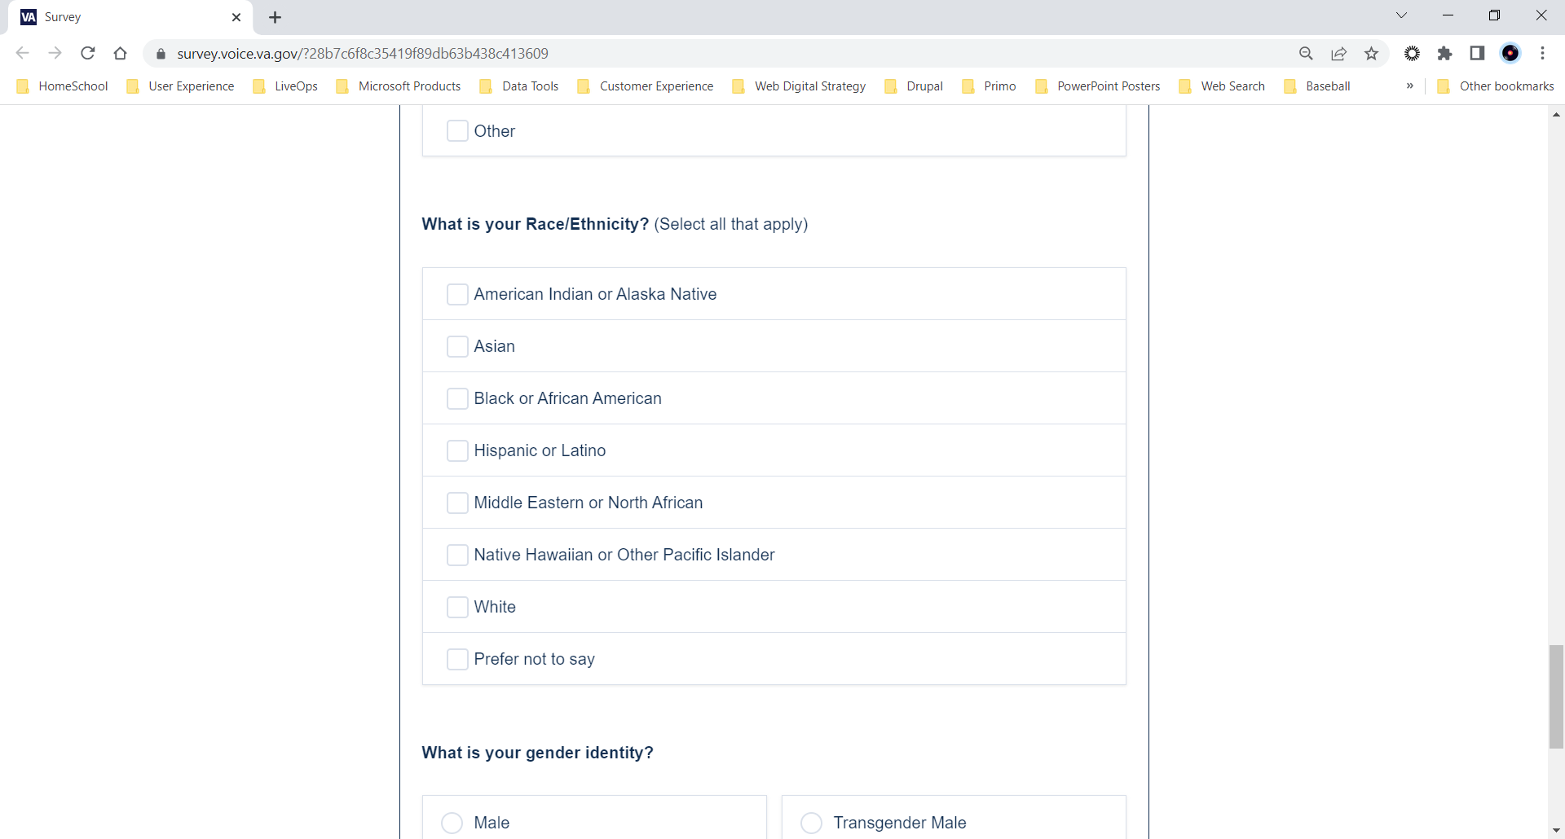Toggle the browser side panel icon

pyautogui.click(x=1477, y=54)
